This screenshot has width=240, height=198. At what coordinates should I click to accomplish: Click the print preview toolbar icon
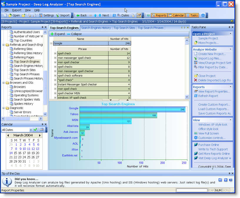click(x=35, y=16)
